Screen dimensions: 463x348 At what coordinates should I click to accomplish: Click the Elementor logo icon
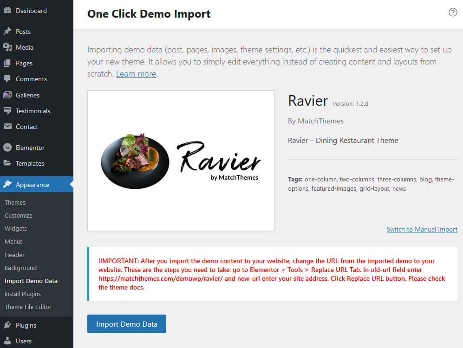[x=7, y=148]
